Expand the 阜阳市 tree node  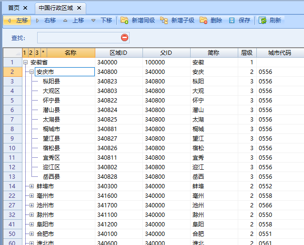31,224
